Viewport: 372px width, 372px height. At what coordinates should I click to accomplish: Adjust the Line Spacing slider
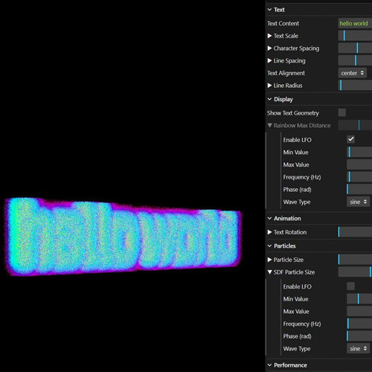355,60
